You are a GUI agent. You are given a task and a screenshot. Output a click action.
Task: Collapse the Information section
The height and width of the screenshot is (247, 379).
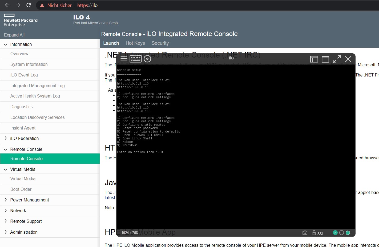5,44
